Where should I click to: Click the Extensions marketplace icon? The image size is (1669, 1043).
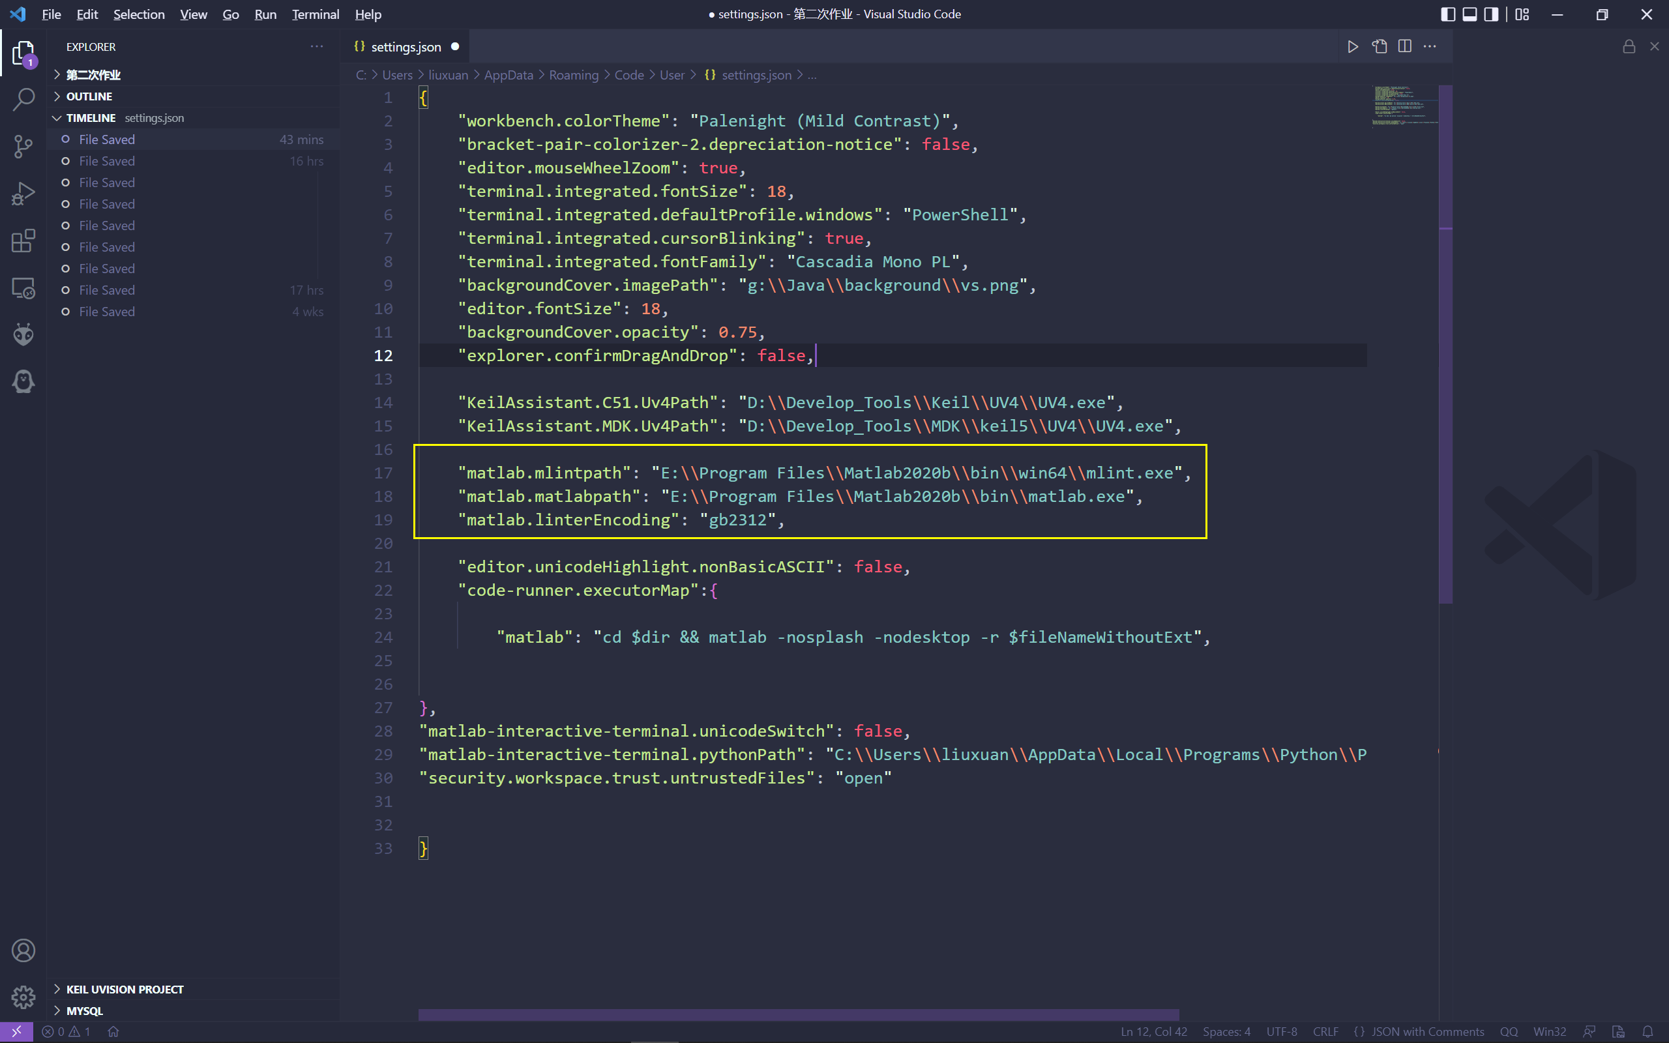23,239
